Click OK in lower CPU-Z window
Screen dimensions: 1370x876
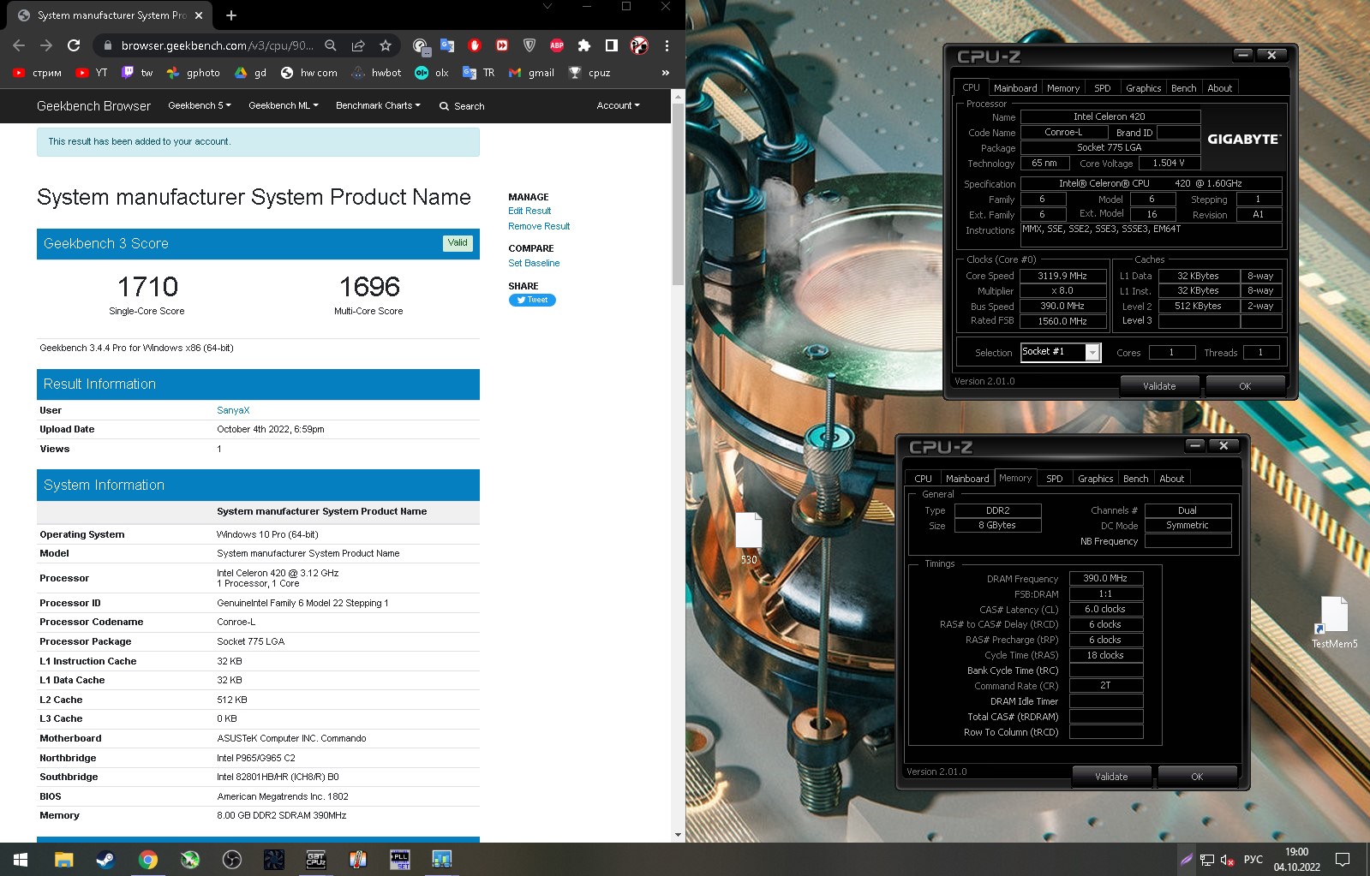pyautogui.click(x=1197, y=777)
